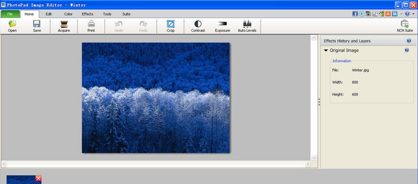Screen dimensions: 418x184
Task: Click the width value 800
Action: pos(355,82)
